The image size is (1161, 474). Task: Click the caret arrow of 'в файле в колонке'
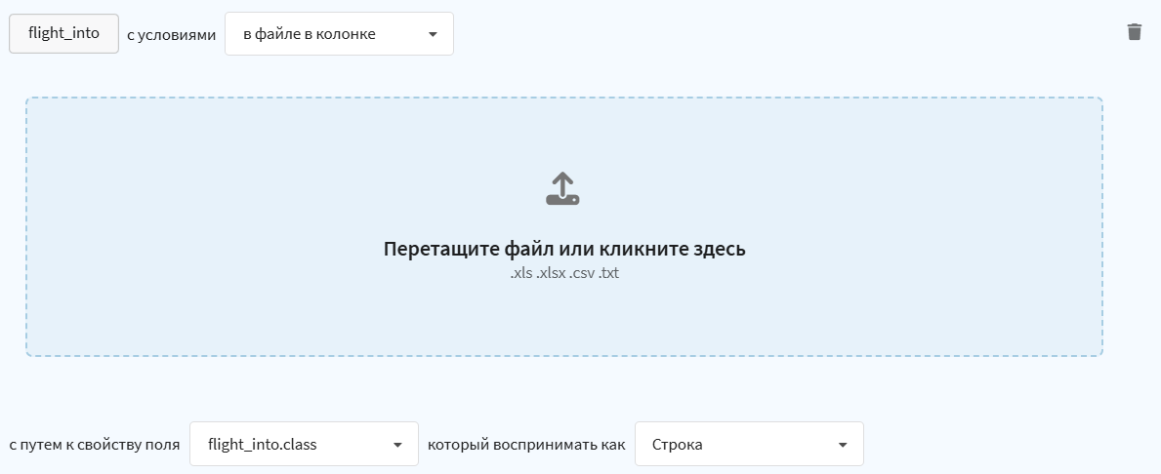[433, 35]
